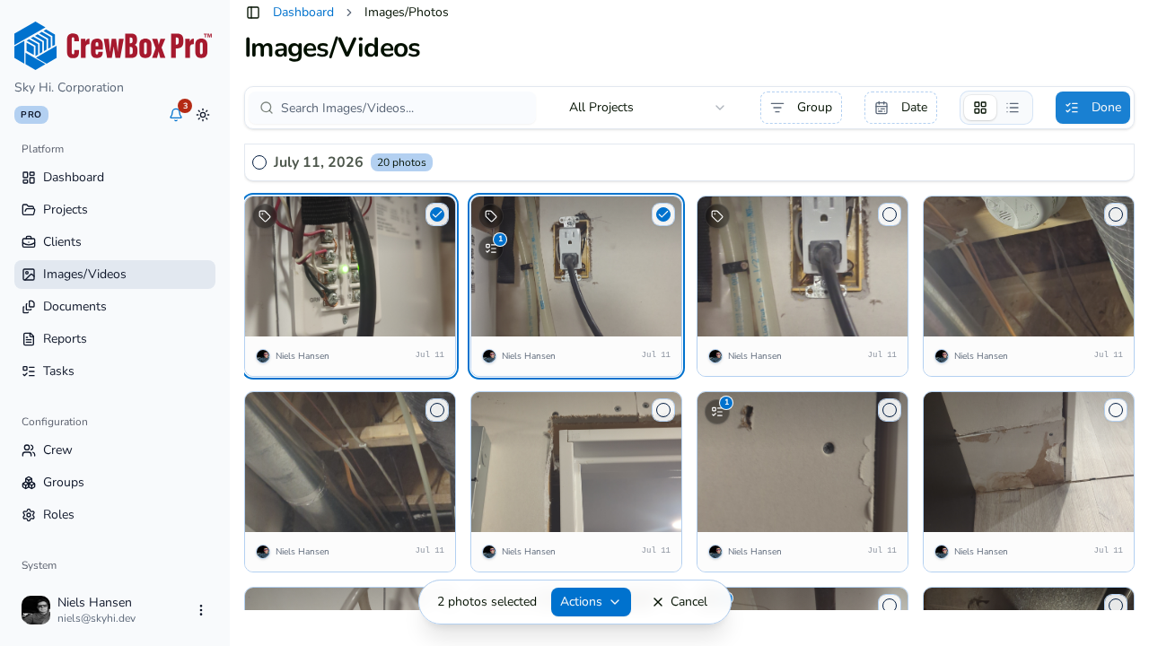Image resolution: width=1149 pixels, height=646 pixels.
Task: Open Documents in sidebar
Action: tap(115, 307)
